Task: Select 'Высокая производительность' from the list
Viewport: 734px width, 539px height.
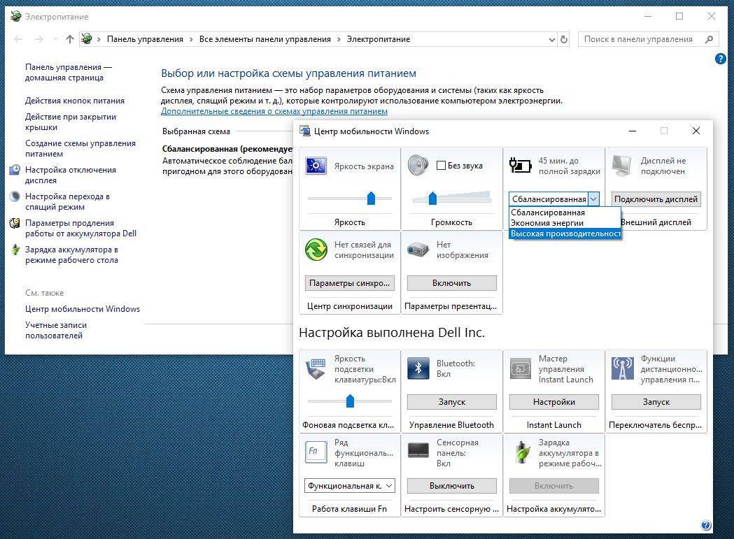Action: tap(565, 233)
